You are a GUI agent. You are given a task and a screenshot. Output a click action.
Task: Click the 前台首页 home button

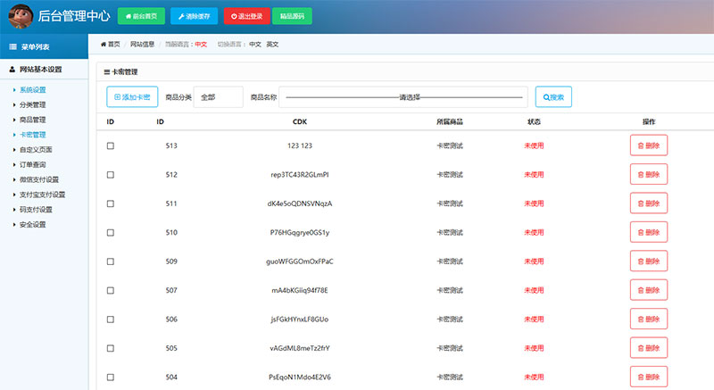(x=141, y=16)
